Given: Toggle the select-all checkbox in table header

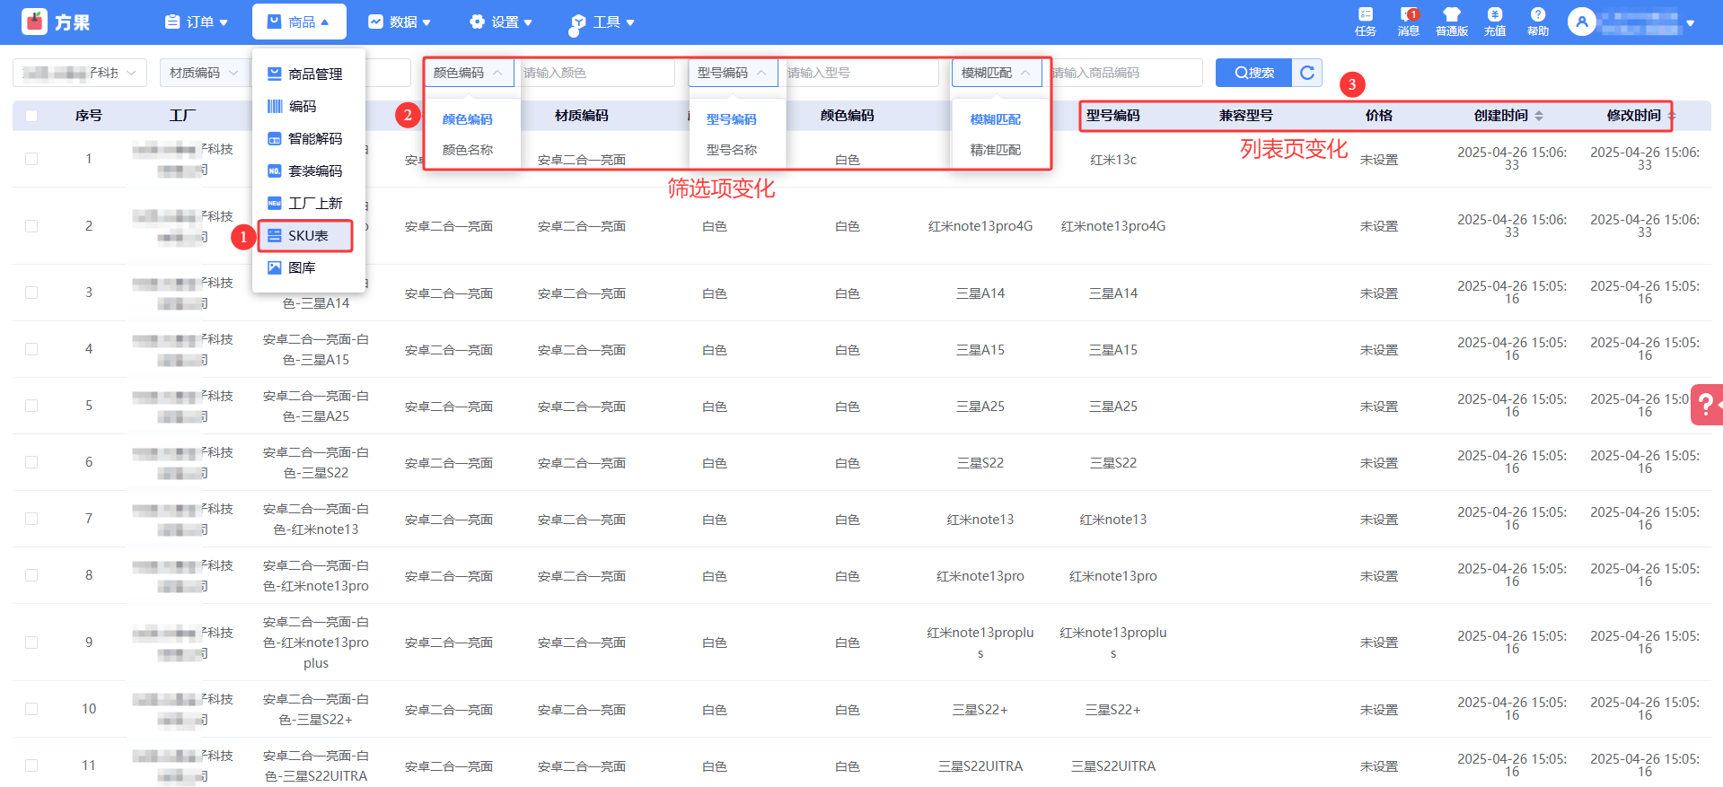Looking at the screenshot, I should click(31, 116).
